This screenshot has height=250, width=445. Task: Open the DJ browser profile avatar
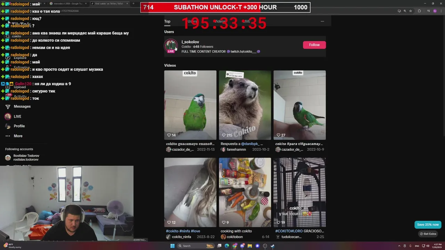pos(435,11)
